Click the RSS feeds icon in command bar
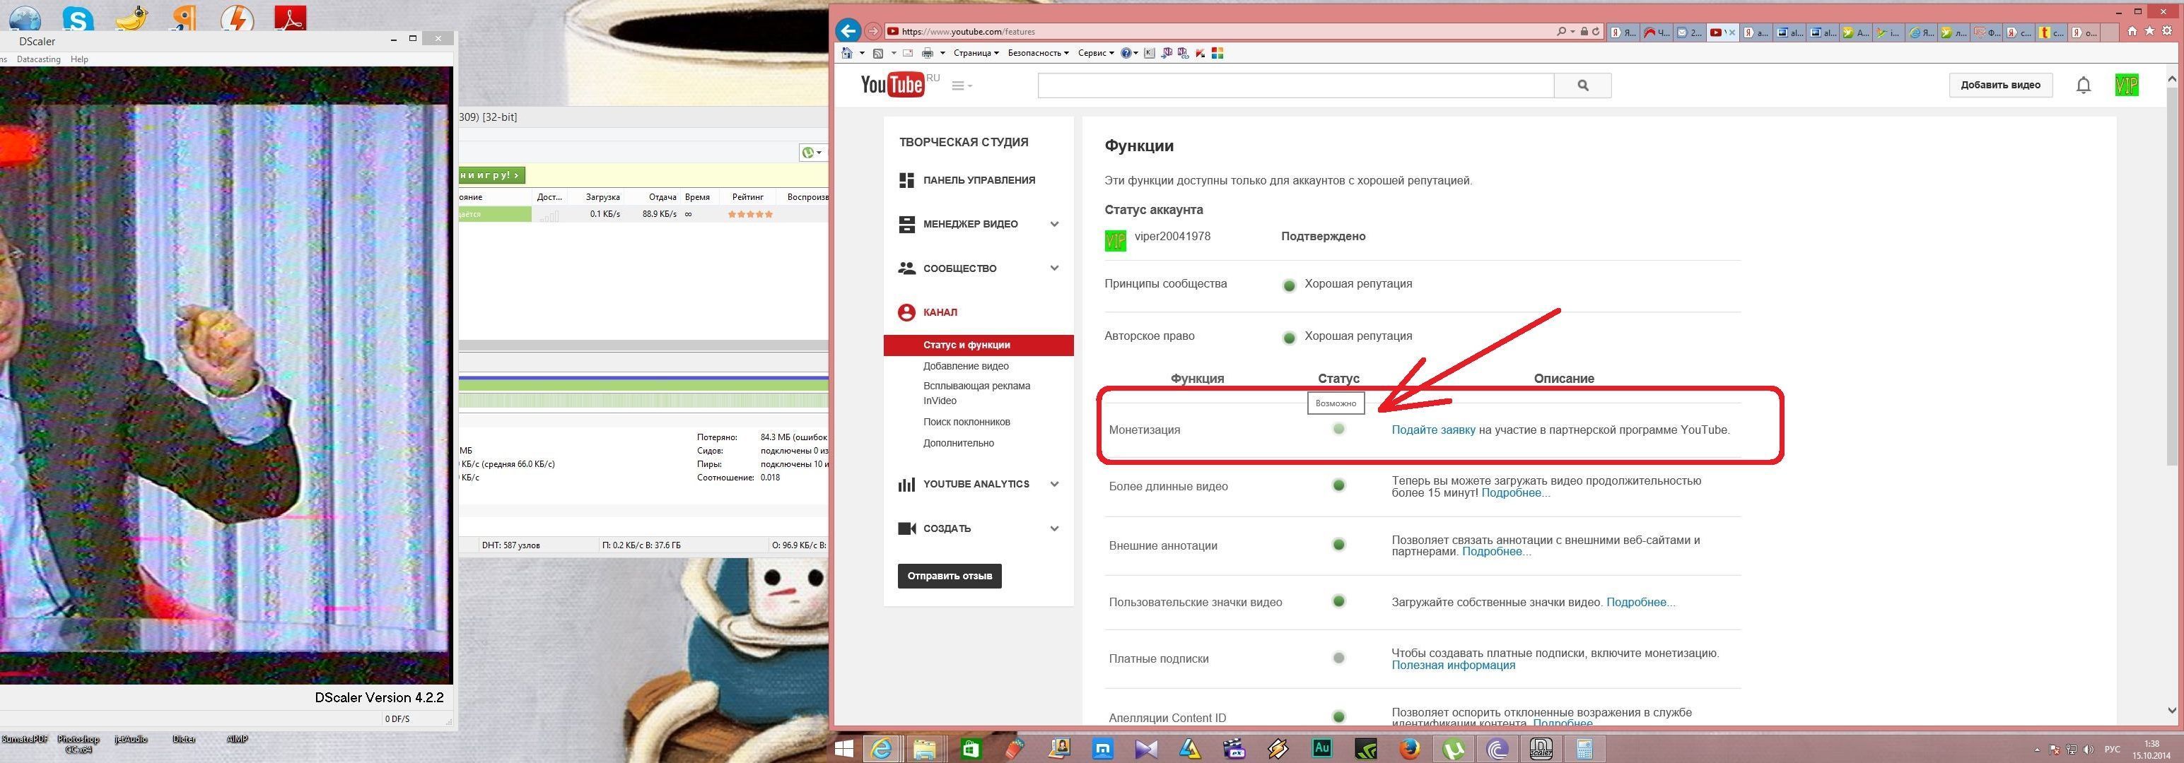The height and width of the screenshot is (763, 2184). [x=878, y=54]
